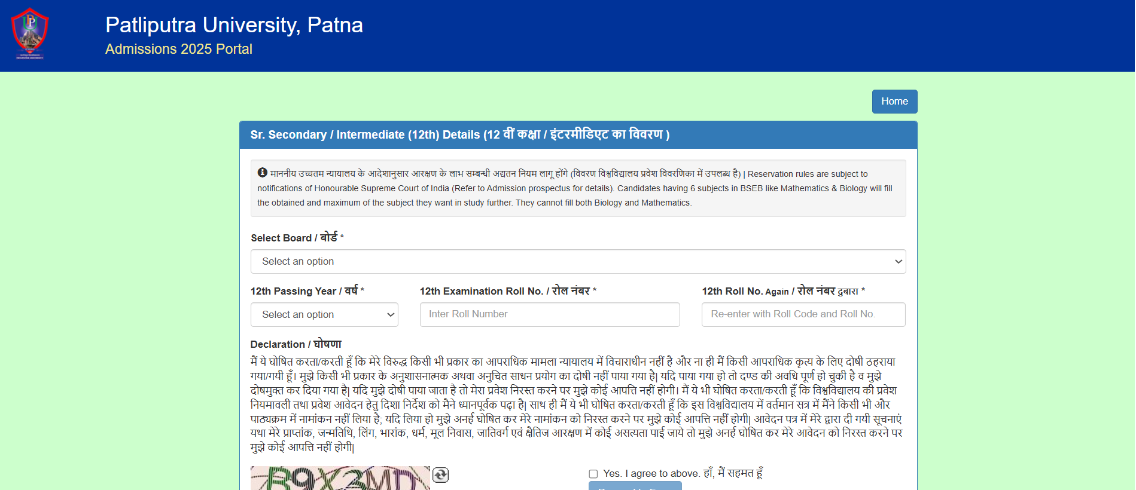Focus the Re-enter Roll Code and Roll No. field
Image resolution: width=1136 pixels, height=490 pixels.
tap(803, 314)
